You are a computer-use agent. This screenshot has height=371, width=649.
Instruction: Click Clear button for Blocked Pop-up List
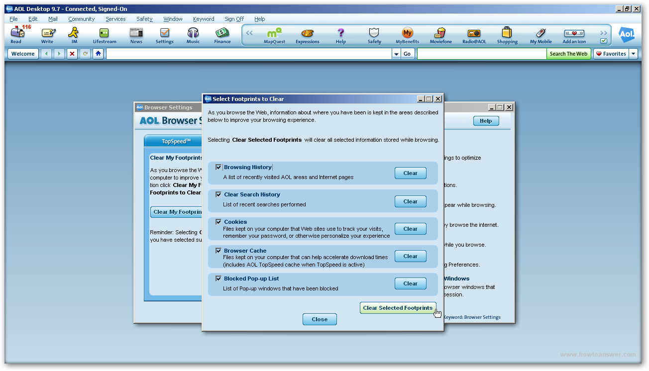(x=411, y=283)
